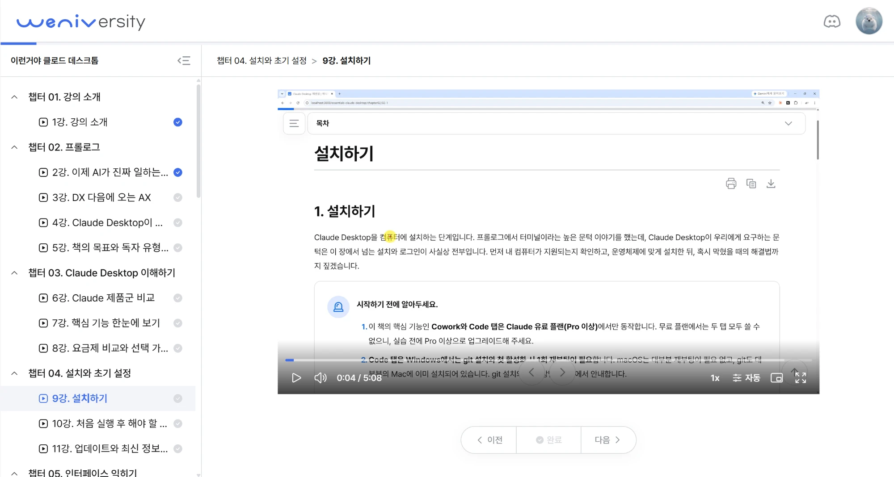Image resolution: width=894 pixels, height=477 pixels.
Task: Collapse 챕터 02. 프롤로그
Action: (14, 147)
